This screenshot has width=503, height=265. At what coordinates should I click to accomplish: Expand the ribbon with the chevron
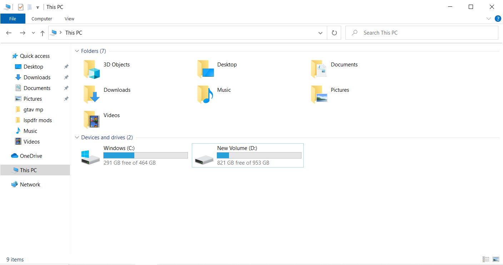(489, 19)
